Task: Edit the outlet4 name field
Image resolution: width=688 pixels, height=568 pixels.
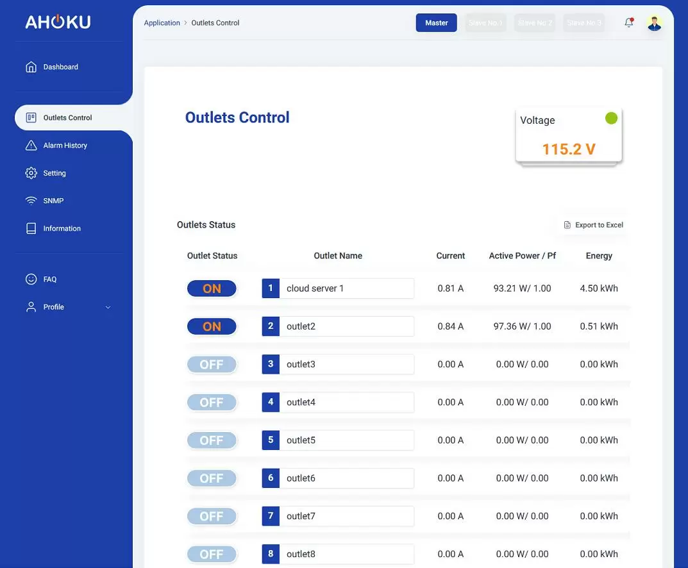Action: pos(346,402)
